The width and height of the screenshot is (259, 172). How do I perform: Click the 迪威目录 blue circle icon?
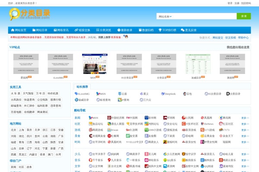(76, 100)
